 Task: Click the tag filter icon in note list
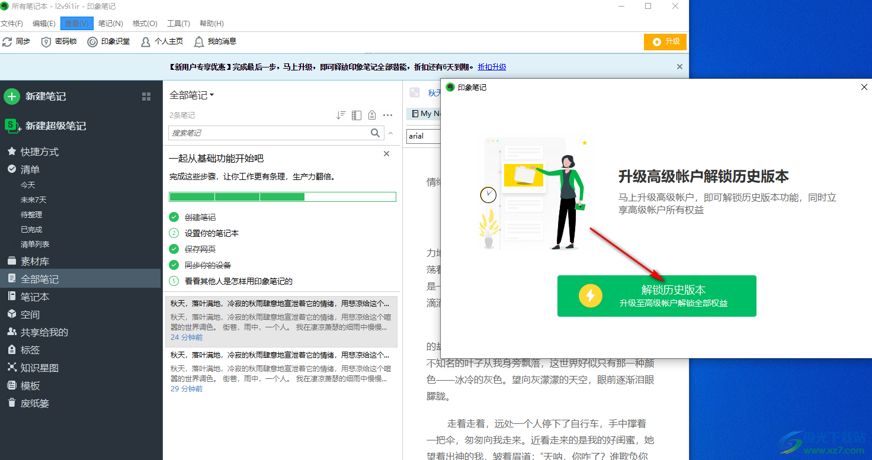click(372, 115)
